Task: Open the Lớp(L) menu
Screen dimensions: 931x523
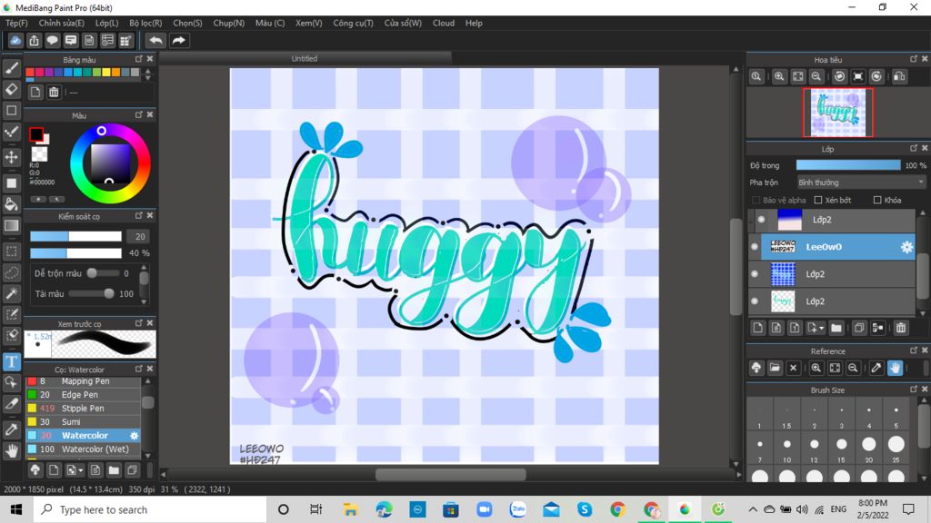Action: 107,23
